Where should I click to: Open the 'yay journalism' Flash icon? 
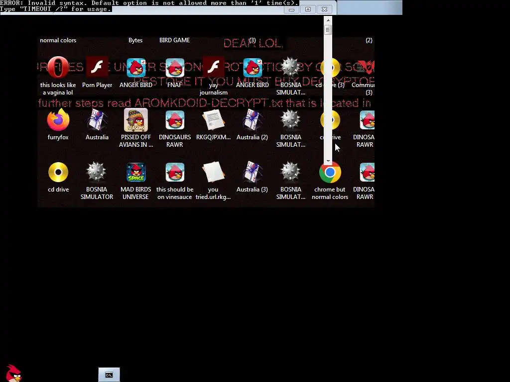pos(213,68)
